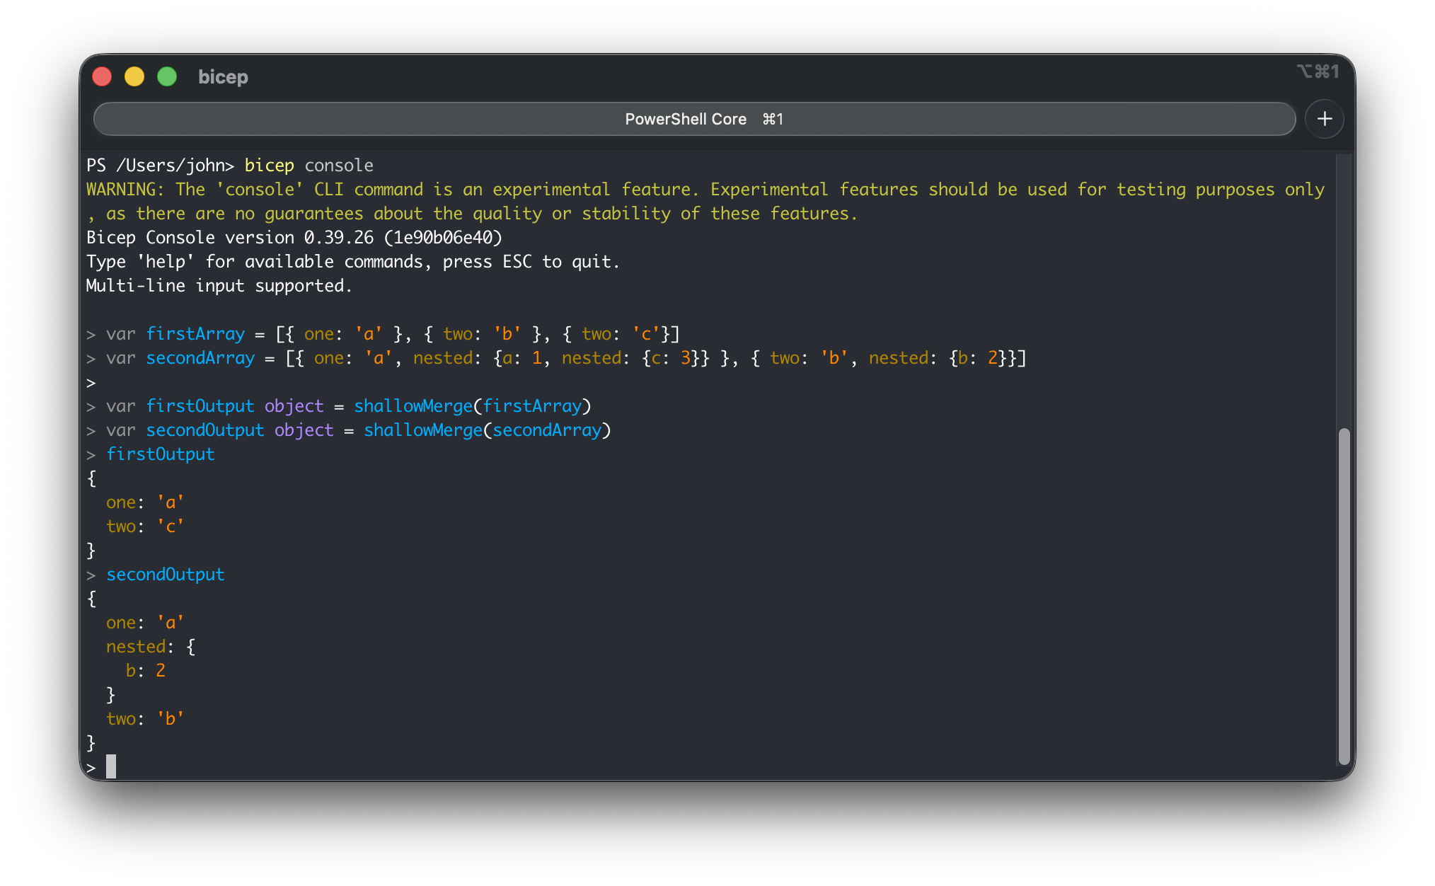Image resolution: width=1435 pixels, height=886 pixels.
Task: Click the bicep window title
Action: 223,77
